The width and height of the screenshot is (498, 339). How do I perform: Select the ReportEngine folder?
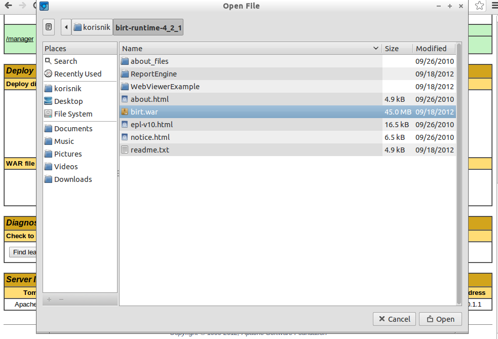click(x=288, y=73)
